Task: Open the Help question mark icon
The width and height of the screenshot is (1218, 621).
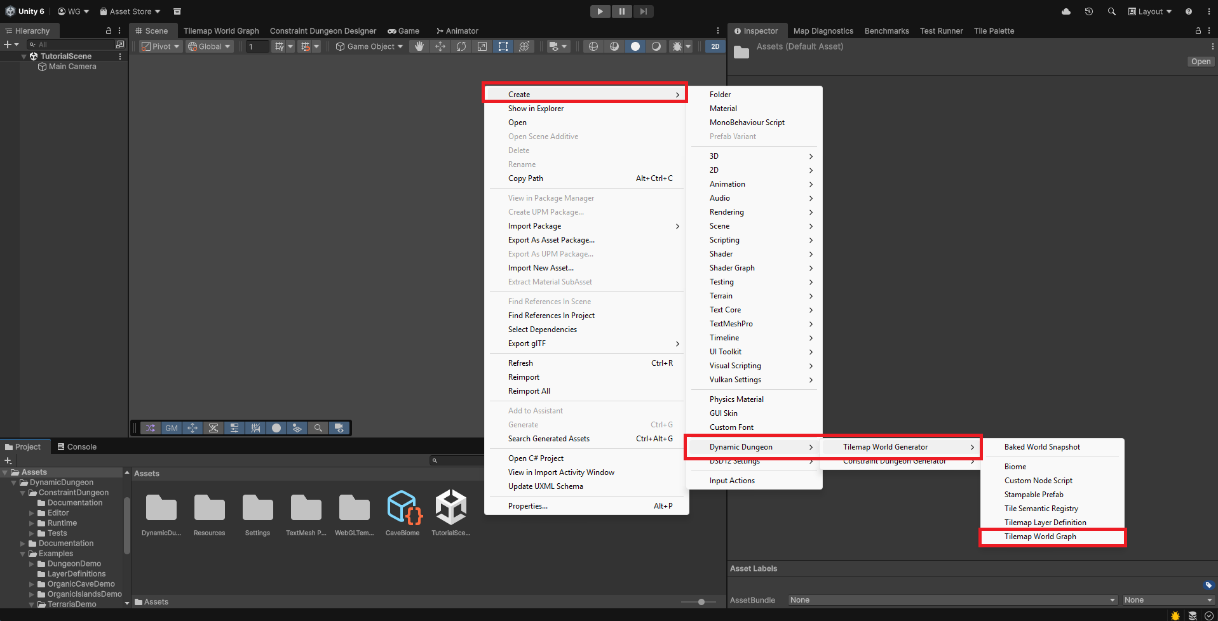Action: 1189,11
